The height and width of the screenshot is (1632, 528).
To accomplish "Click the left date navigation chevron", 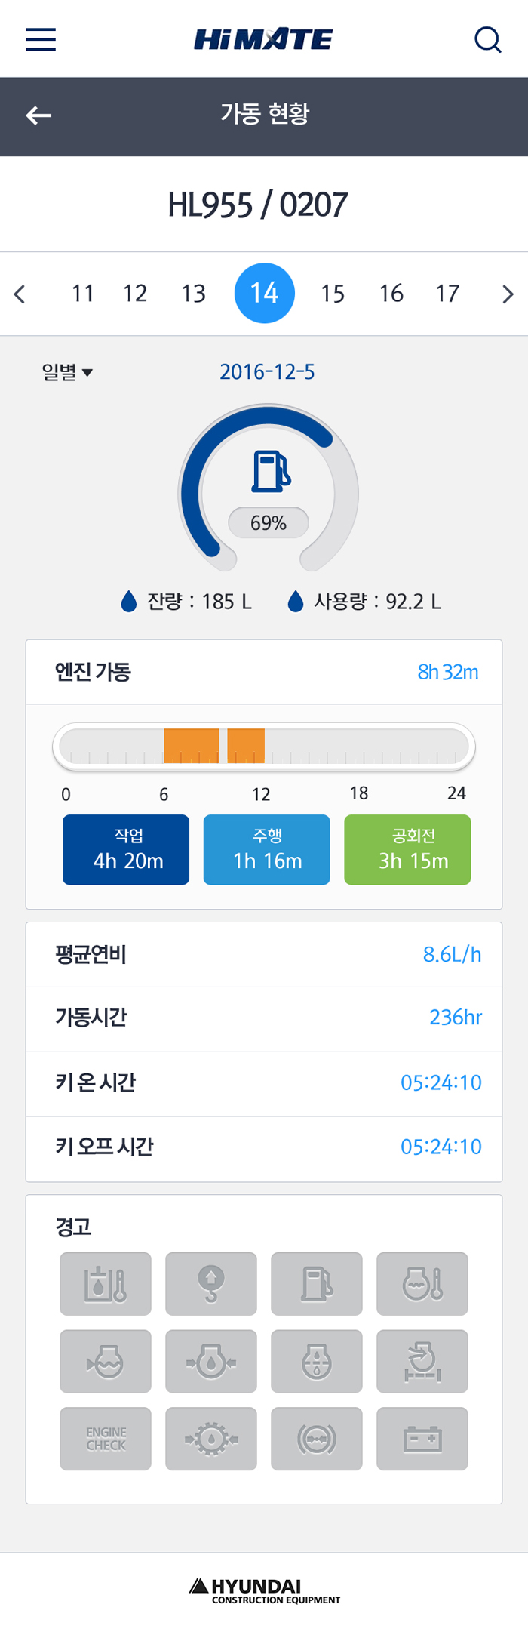I will (20, 293).
